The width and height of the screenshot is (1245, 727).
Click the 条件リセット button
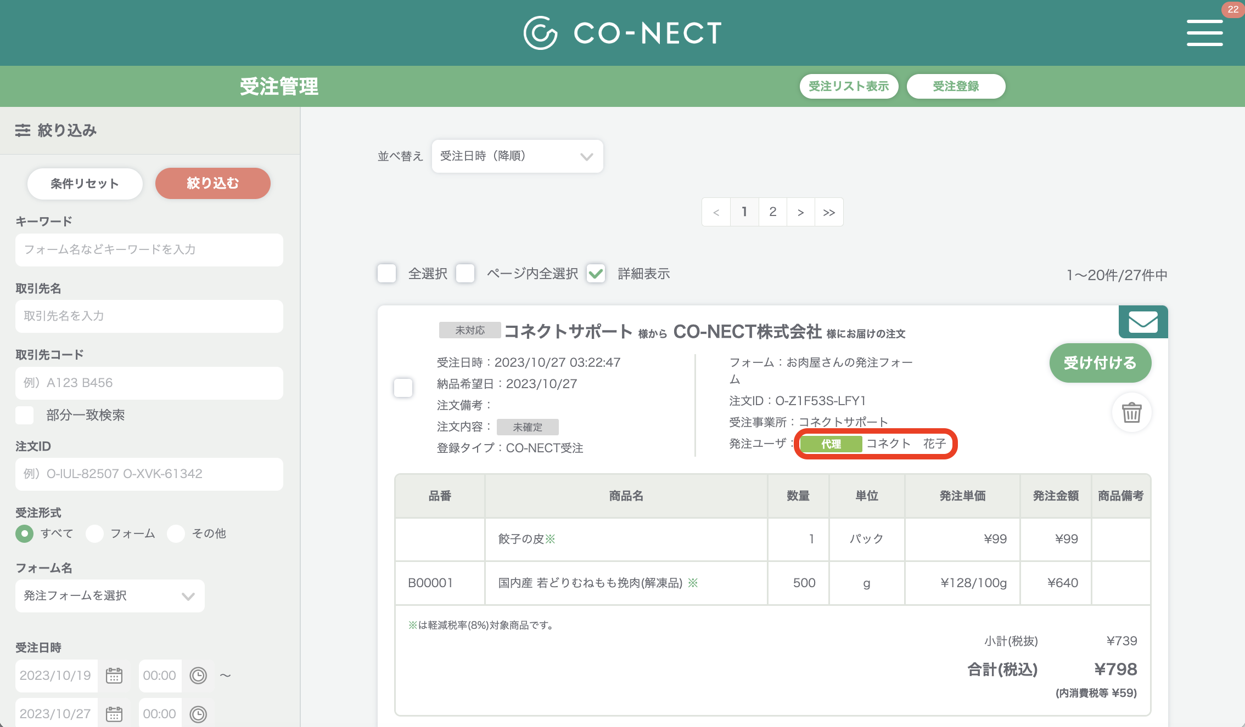tap(85, 184)
